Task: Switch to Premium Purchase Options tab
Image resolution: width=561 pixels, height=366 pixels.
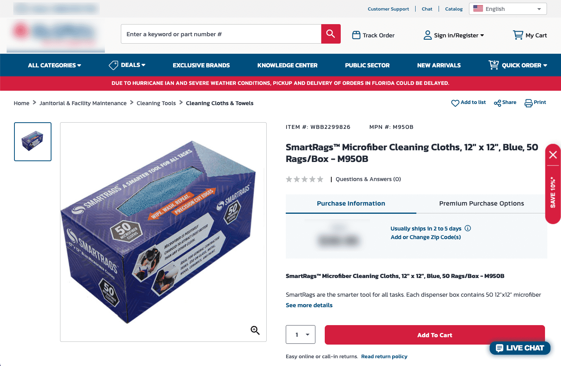Action: [481, 203]
